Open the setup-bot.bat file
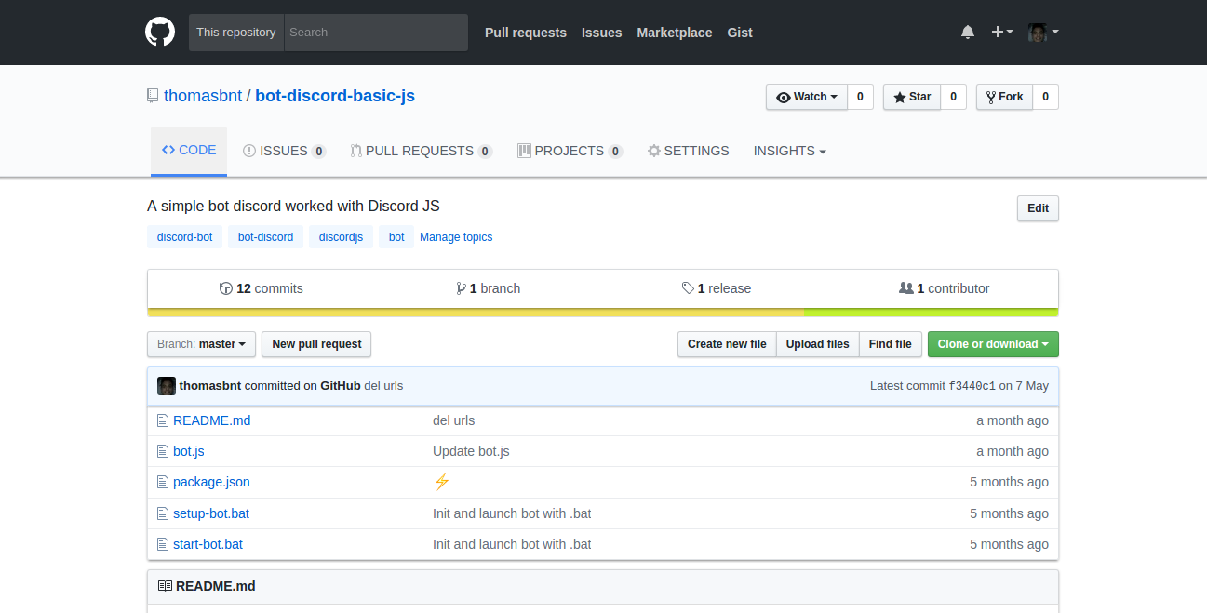1207x613 pixels. (211, 513)
